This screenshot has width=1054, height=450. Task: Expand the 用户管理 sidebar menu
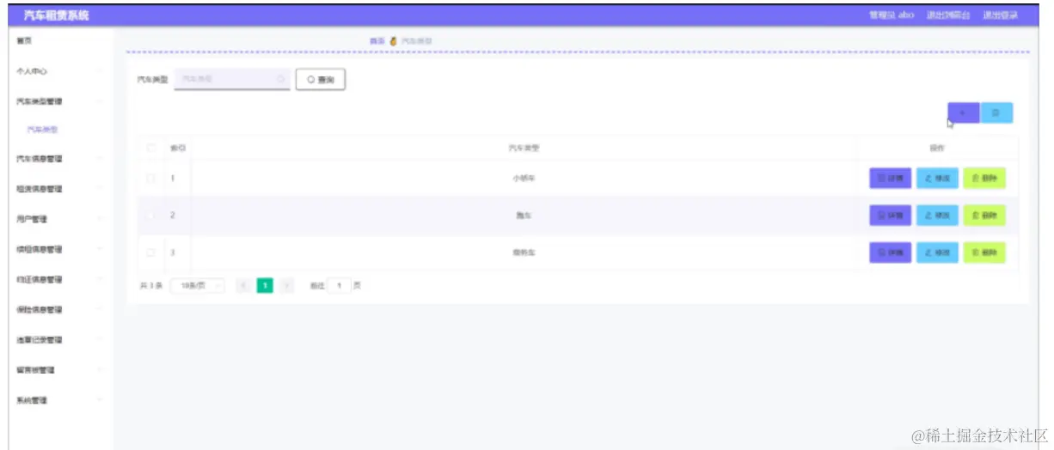(60, 219)
